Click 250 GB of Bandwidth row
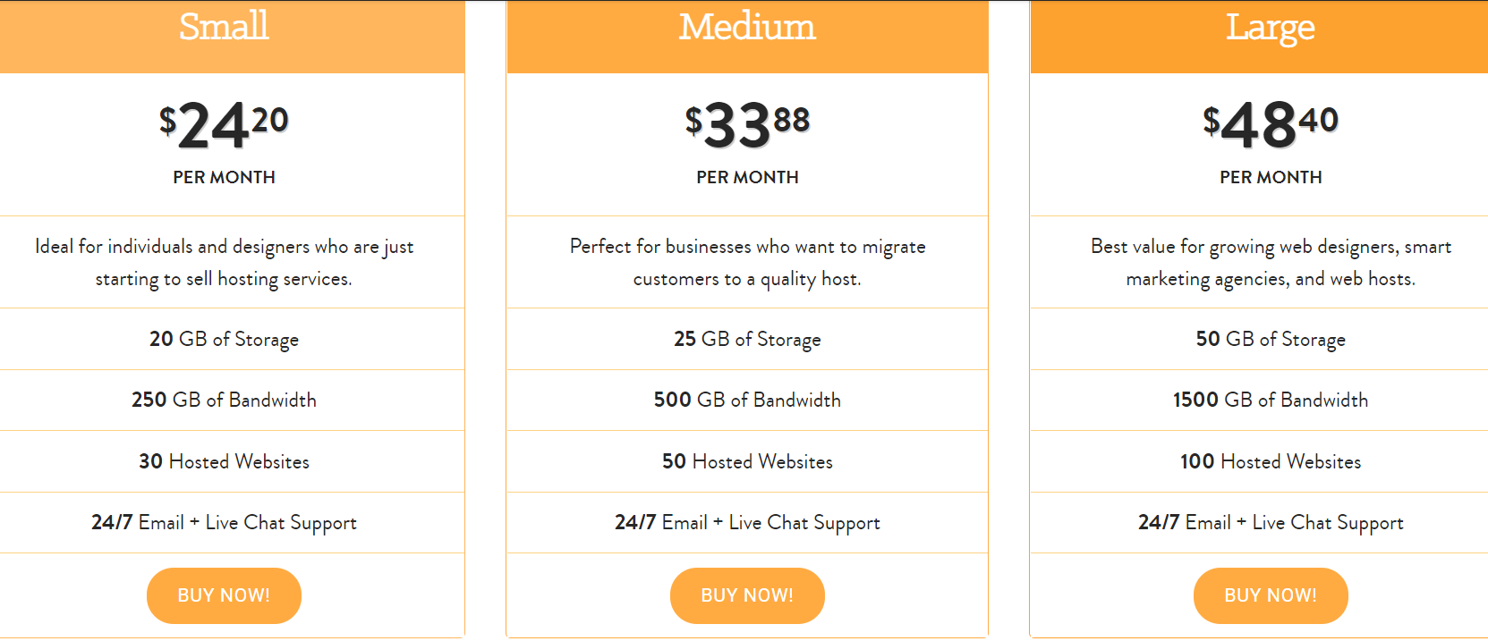The width and height of the screenshot is (1488, 641). [x=233, y=400]
